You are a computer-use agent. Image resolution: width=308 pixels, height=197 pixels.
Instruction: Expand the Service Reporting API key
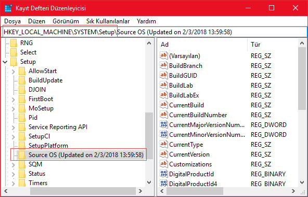click(13, 128)
